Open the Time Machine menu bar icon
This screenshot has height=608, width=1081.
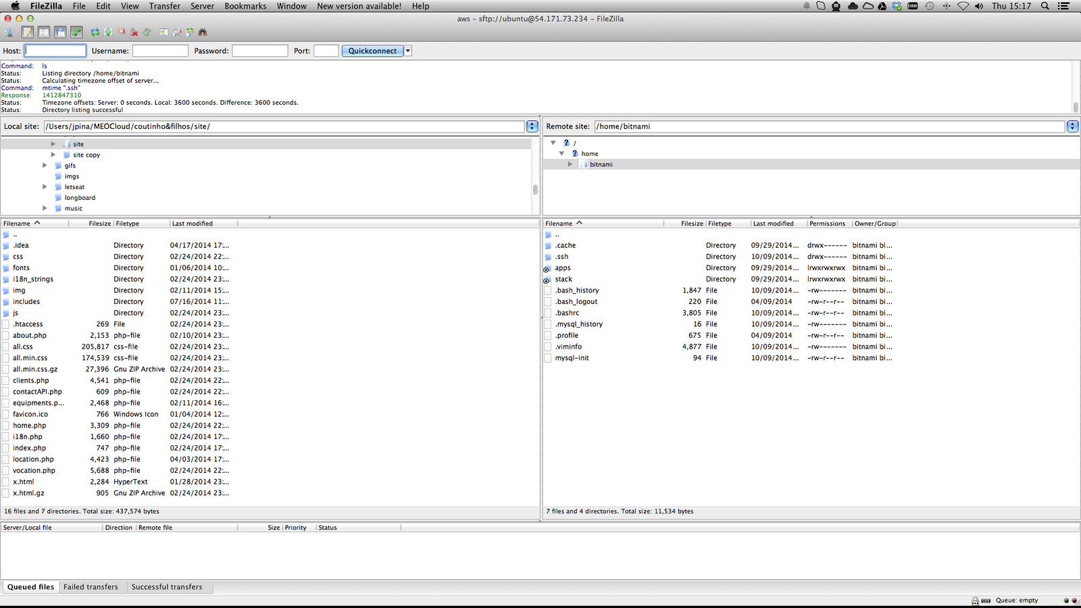tap(930, 6)
